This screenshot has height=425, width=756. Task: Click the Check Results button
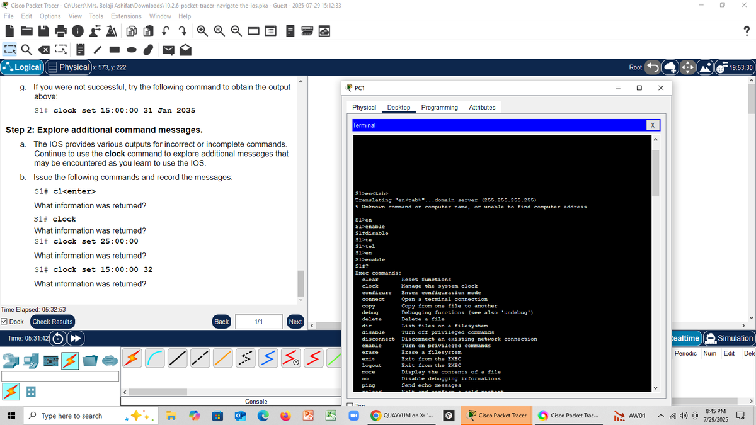tap(52, 322)
